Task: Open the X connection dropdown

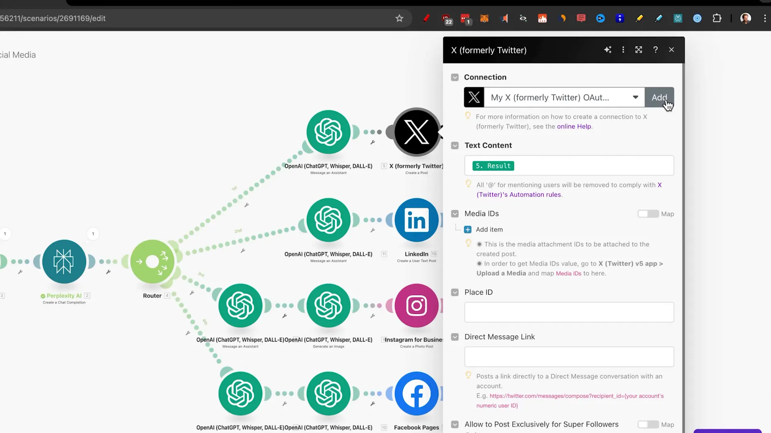Action: (x=564, y=97)
